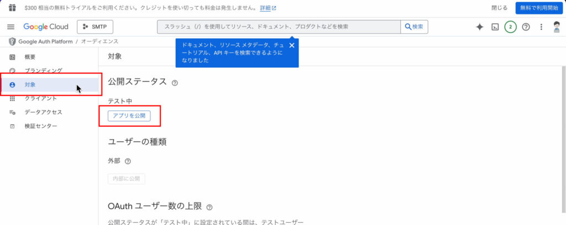Click 無料で利用開始 button
This screenshot has height=225, width=566.
[539, 8]
